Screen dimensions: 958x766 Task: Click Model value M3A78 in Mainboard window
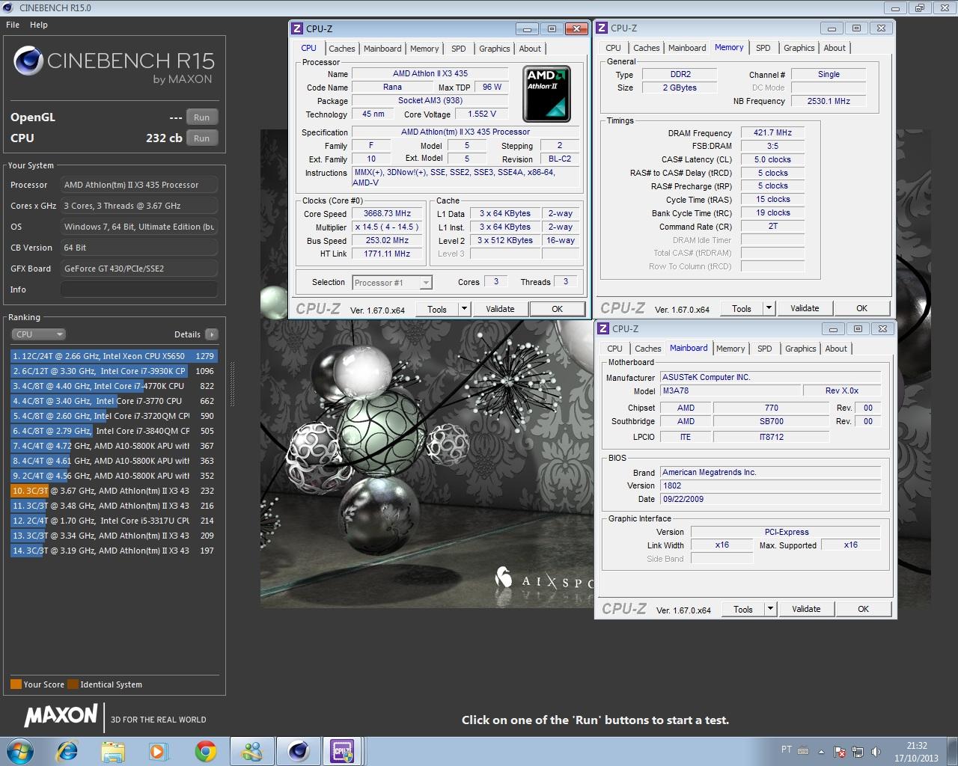(730, 390)
